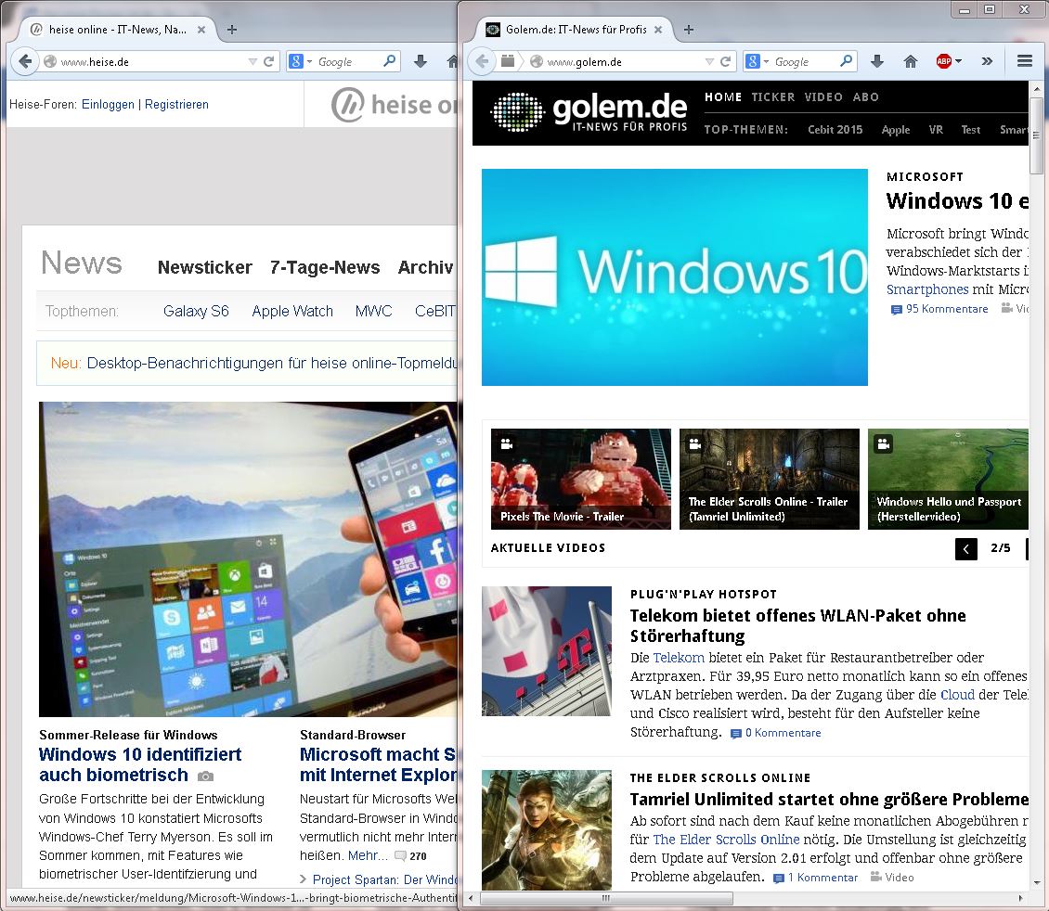Open a new tab in the golem window
1049x911 pixels.
click(689, 30)
